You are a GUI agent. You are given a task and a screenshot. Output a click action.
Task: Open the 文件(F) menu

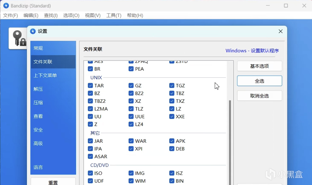click(x=10, y=15)
